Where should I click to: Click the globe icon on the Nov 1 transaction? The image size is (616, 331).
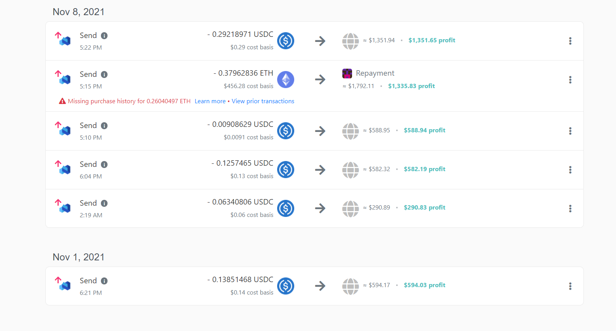350,286
